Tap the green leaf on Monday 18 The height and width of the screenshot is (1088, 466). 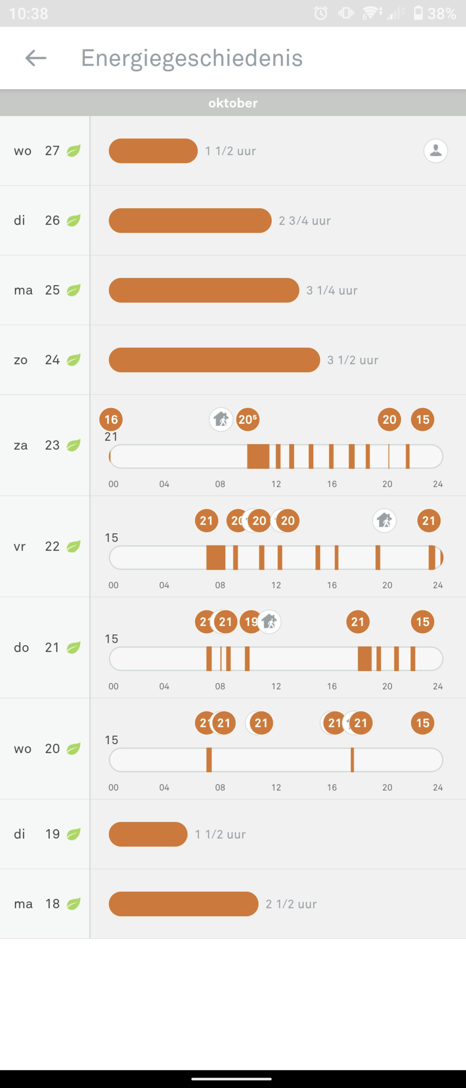[x=73, y=904]
